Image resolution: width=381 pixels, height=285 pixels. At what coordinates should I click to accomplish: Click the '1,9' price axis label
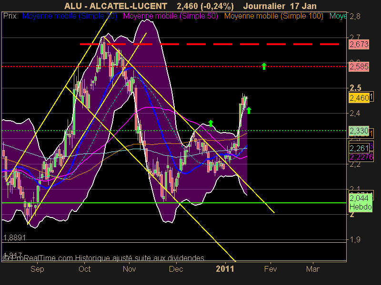pyautogui.click(x=355, y=239)
